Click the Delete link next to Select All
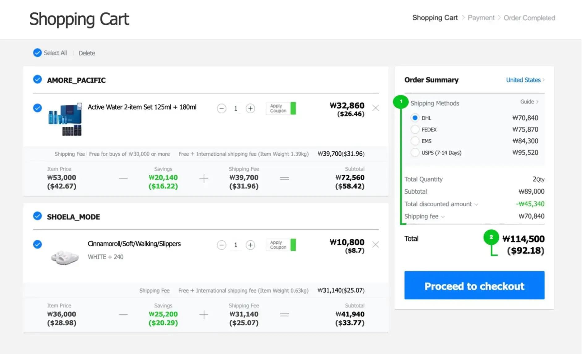This screenshot has height=354, width=582. coord(87,53)
